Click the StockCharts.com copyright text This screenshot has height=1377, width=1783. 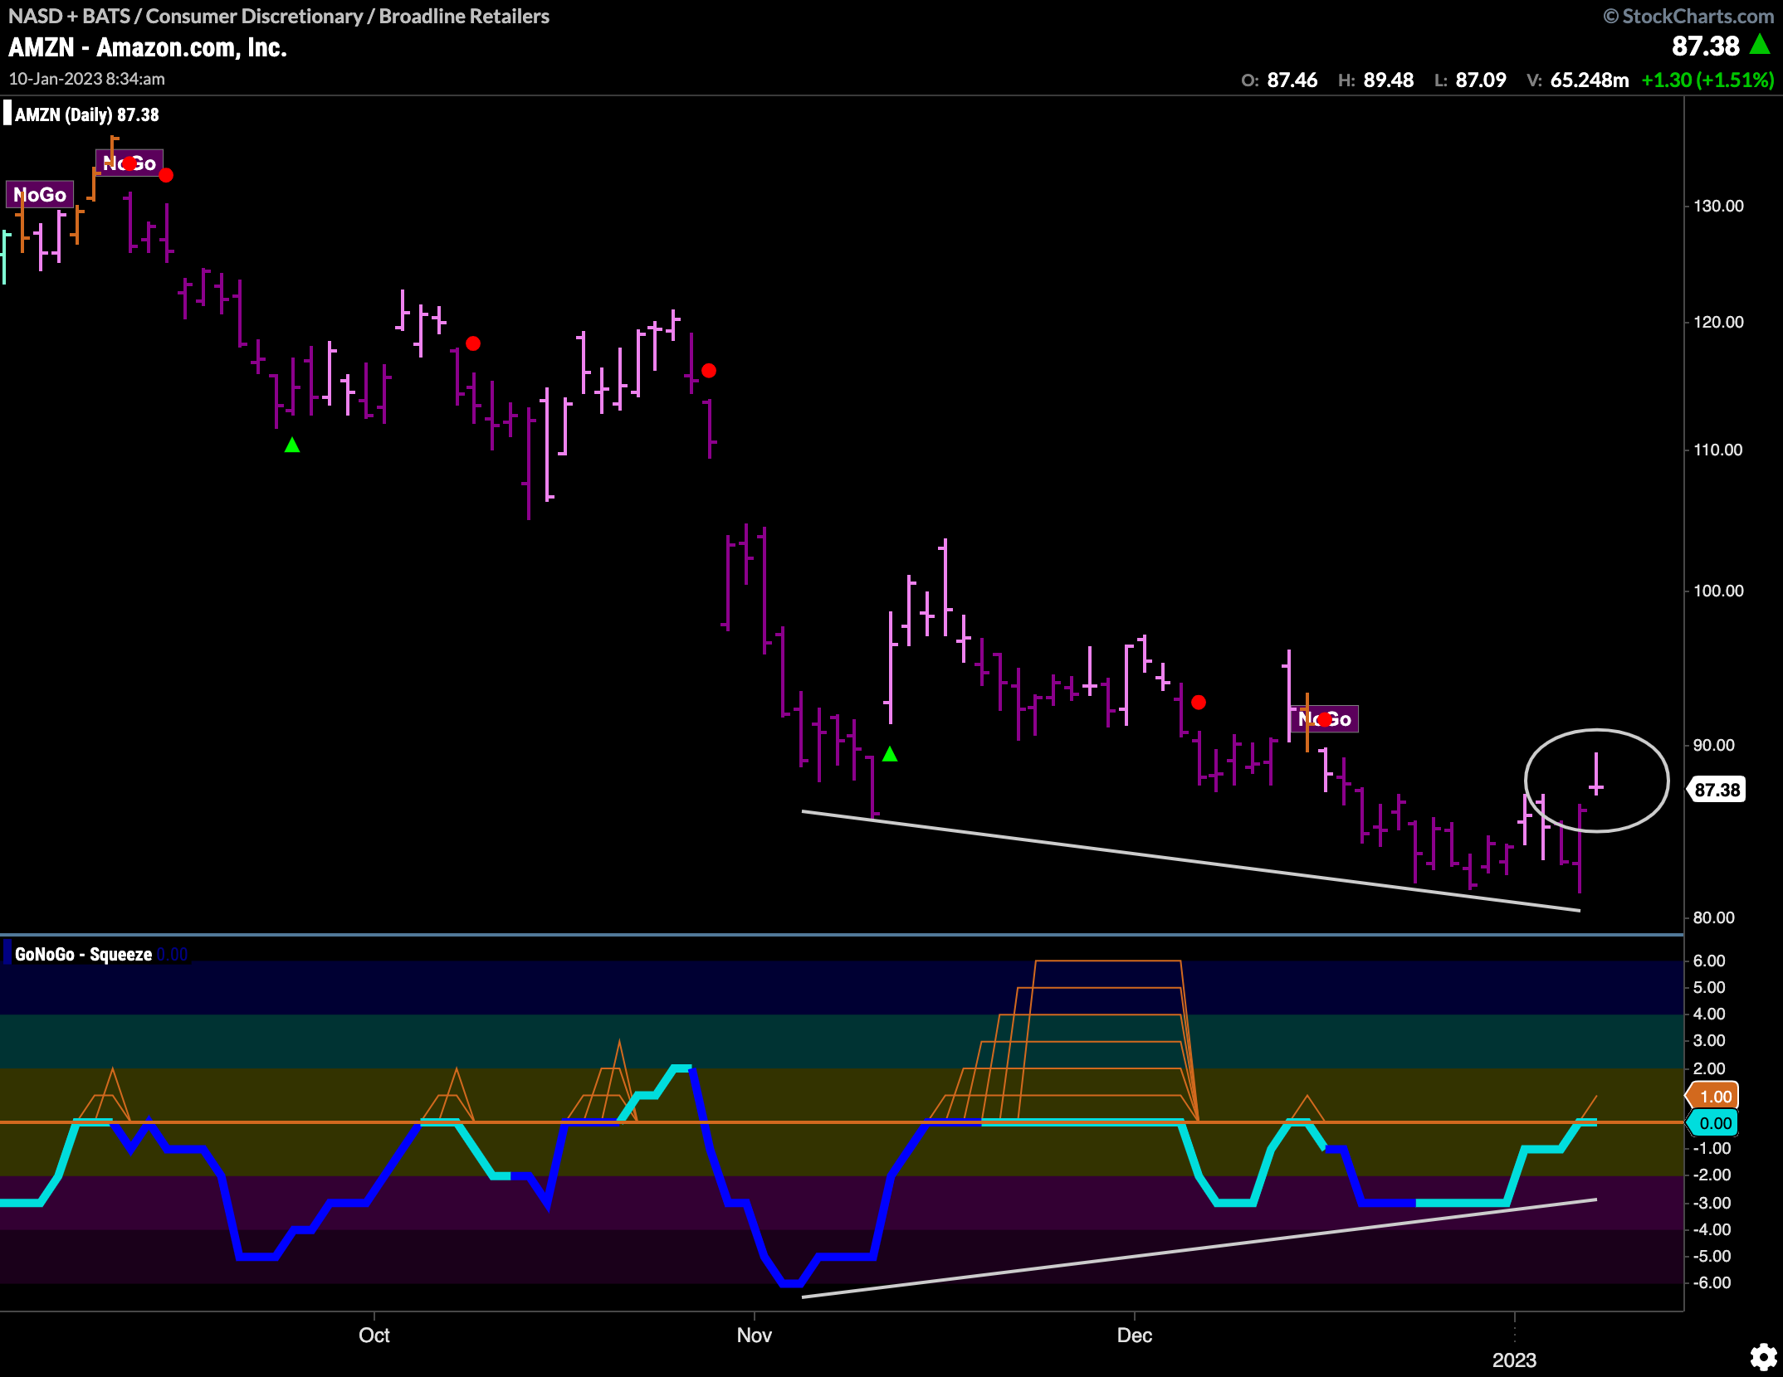(x=1688, y=16)
